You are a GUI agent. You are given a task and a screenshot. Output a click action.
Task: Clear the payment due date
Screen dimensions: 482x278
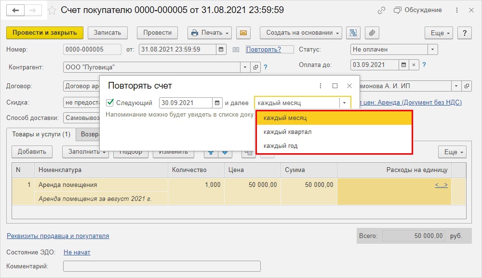(414, 65)
